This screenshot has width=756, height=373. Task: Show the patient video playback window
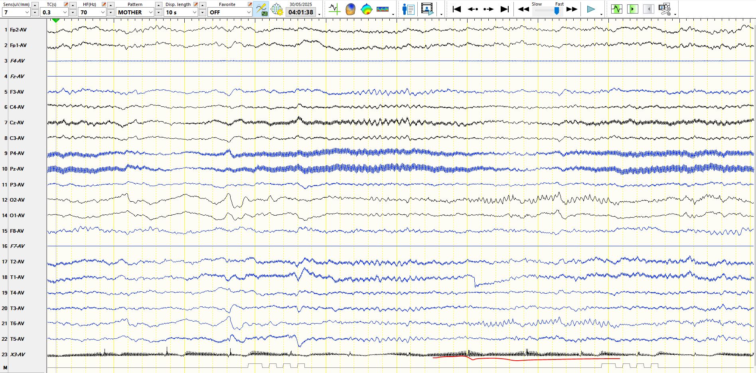427,9
